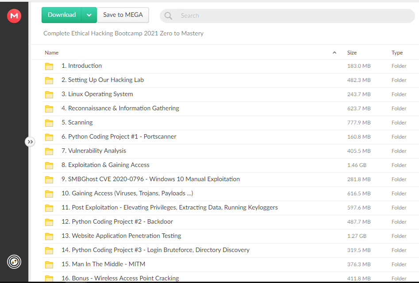Sort the list by Type column header
Screen dimensions: 419x283
point(397,53)
